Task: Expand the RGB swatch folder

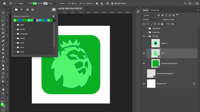Action: point(15,25)
